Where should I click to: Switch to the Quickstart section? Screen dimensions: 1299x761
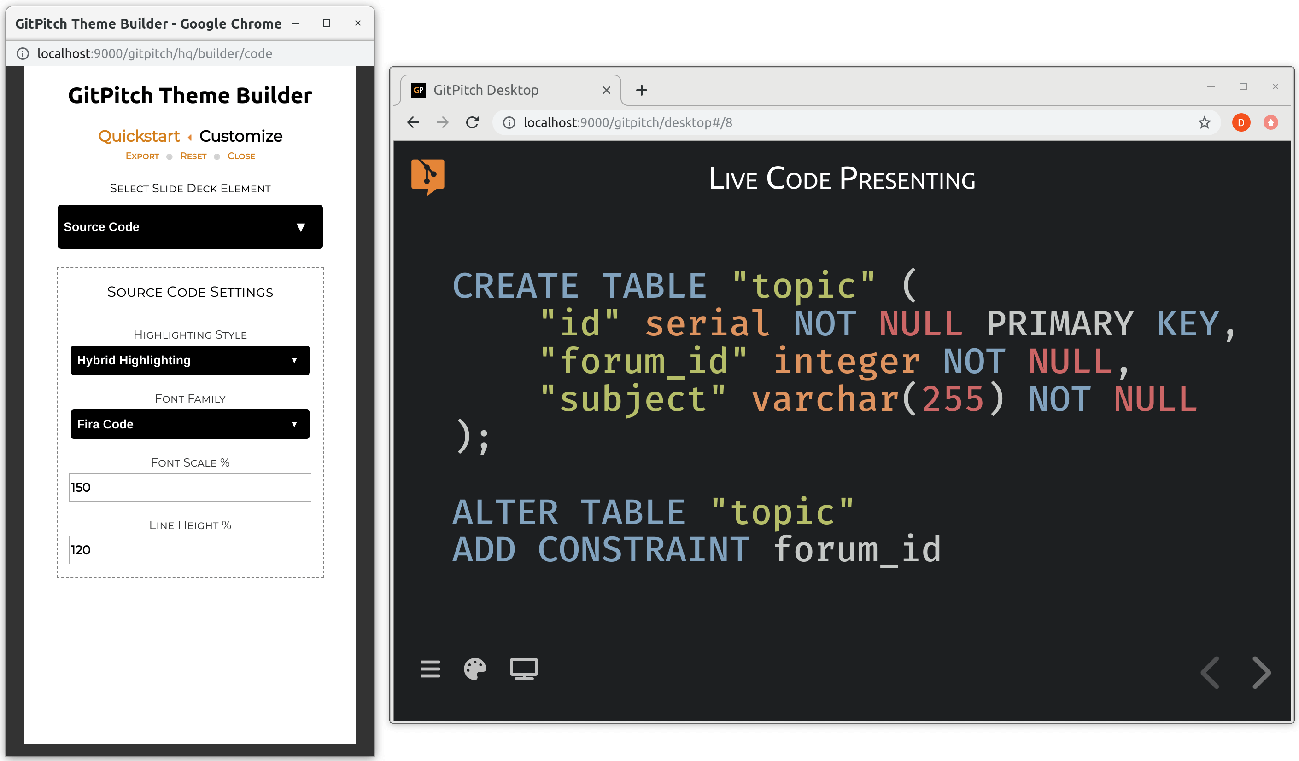point(139,136)
